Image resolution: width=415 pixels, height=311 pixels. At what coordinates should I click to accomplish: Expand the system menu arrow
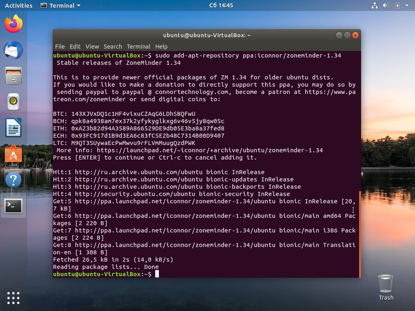(x=407, y=5)
